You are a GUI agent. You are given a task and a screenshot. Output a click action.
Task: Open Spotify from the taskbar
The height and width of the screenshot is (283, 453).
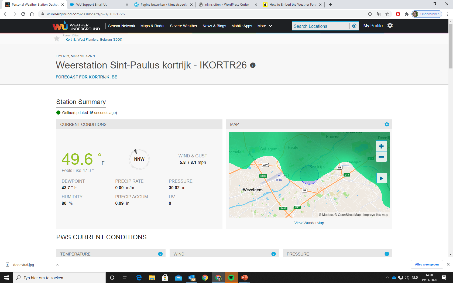click(x=231, y=278)
